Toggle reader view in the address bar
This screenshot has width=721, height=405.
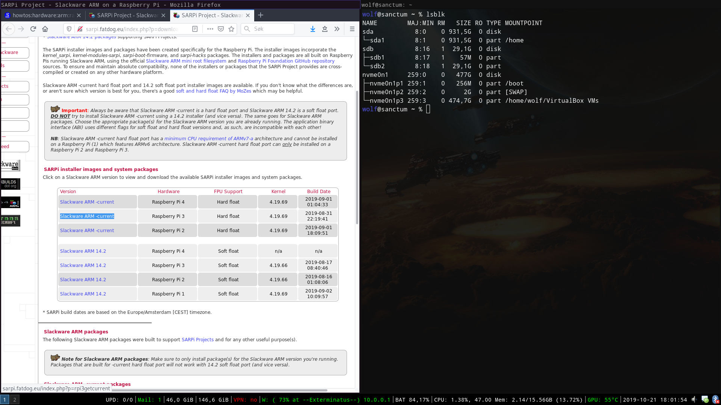tap(195, 29)
